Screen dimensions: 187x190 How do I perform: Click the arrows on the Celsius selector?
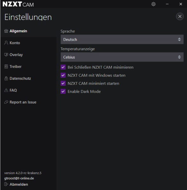(x=179, y=57)
